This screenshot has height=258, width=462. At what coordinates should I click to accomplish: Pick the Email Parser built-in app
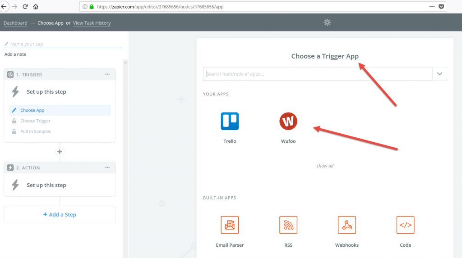(230, 225)
